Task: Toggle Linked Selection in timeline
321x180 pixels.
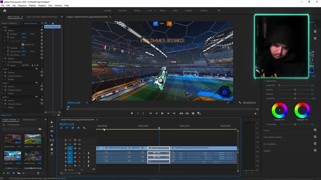Action: click(72, 128)
